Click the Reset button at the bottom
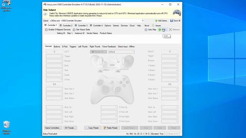This screenshot has width=246, height=138. [x=174, y=128]
